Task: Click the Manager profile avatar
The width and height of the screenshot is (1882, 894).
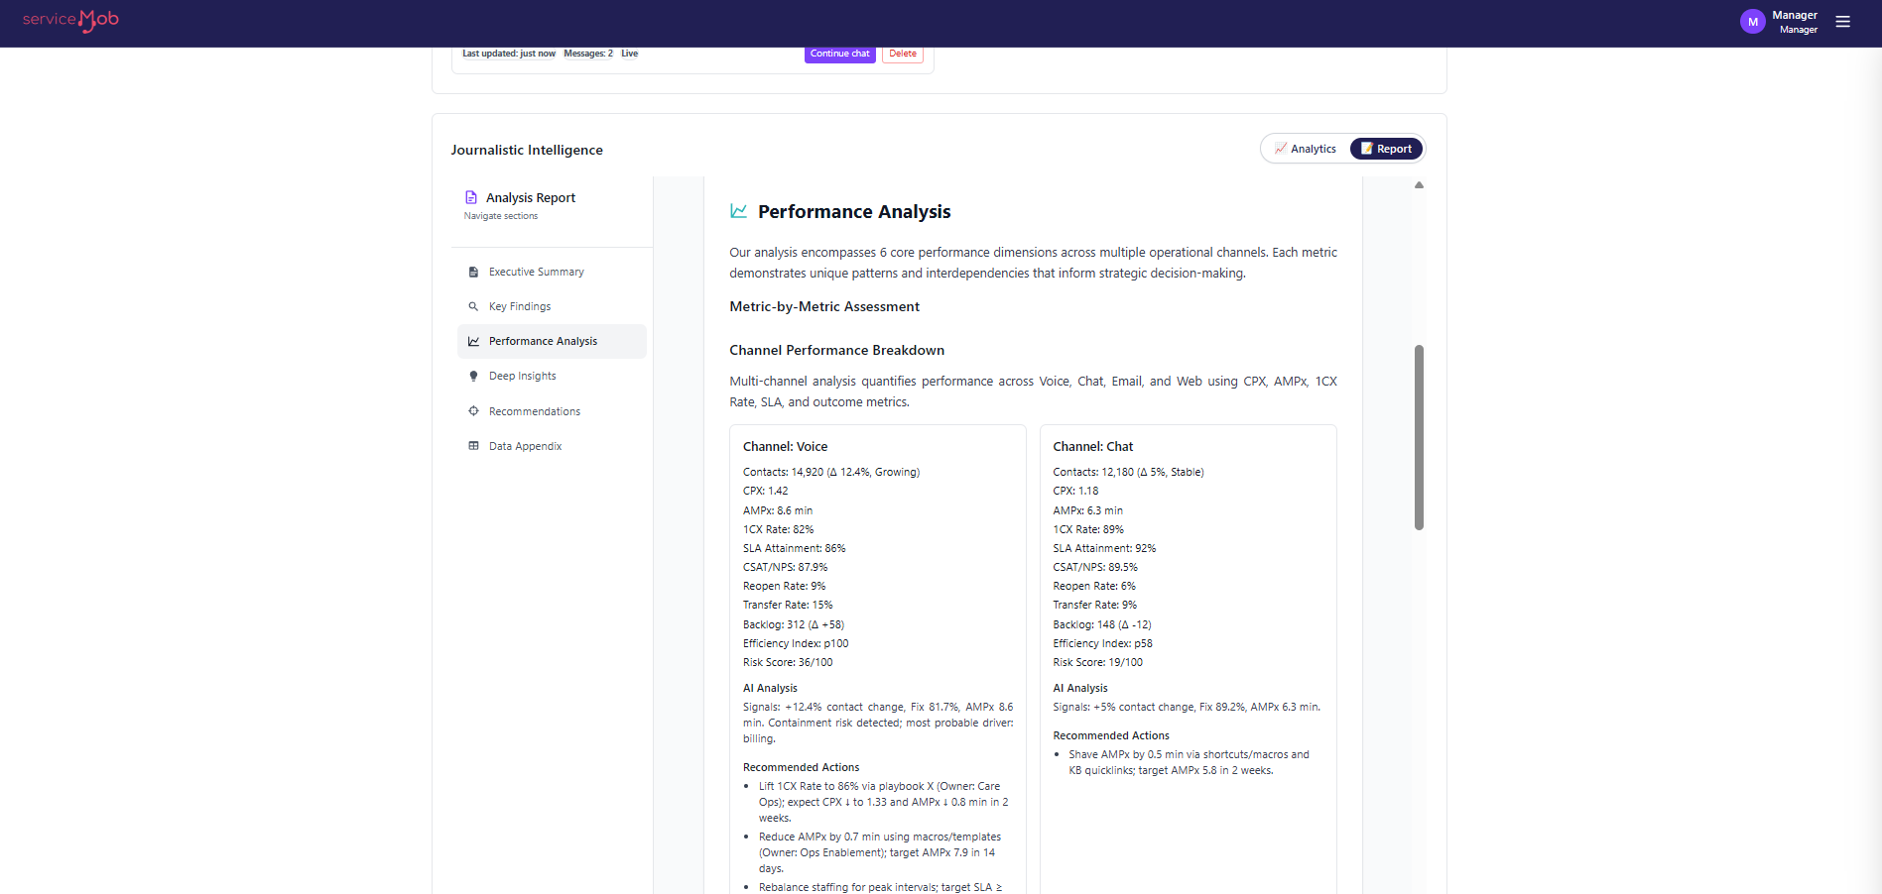Action: point(1752,21)
